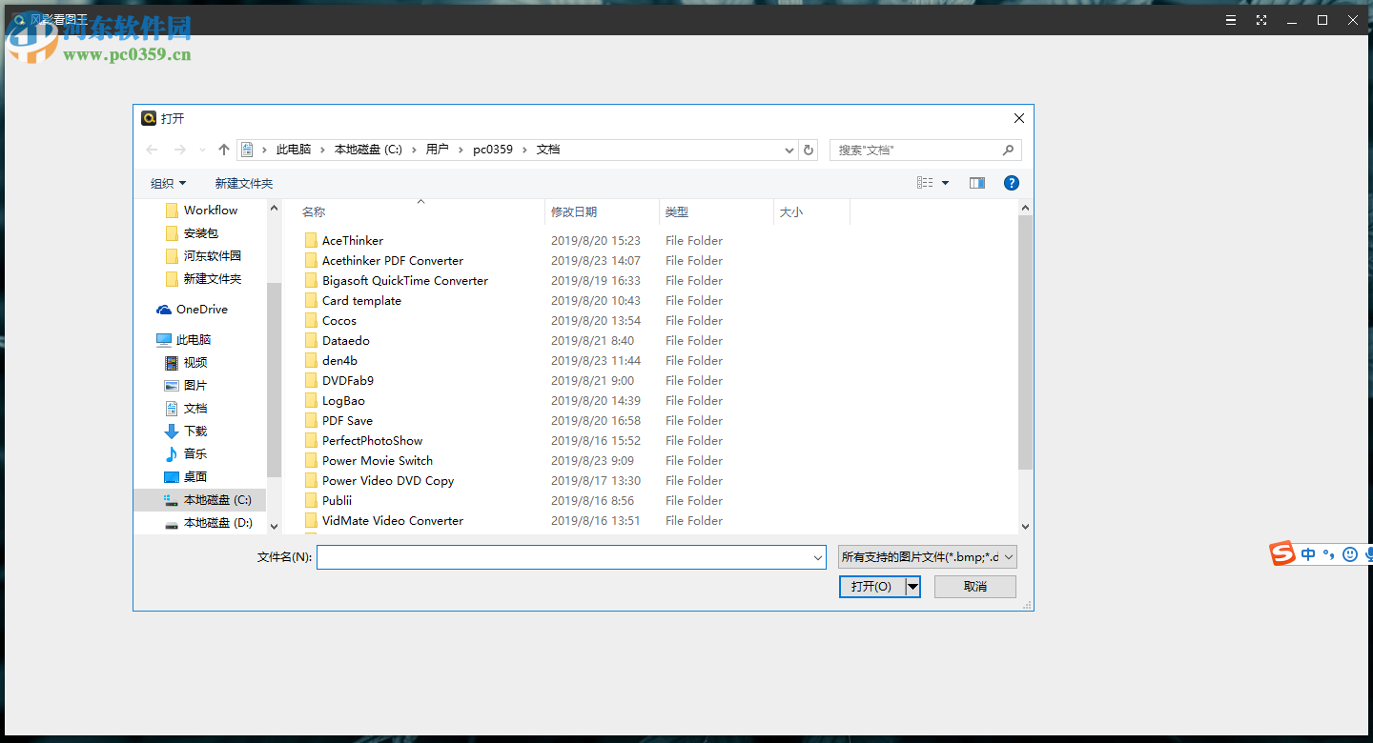Change the view layout icon
The image size is (1373, 743).
(925, 183)
